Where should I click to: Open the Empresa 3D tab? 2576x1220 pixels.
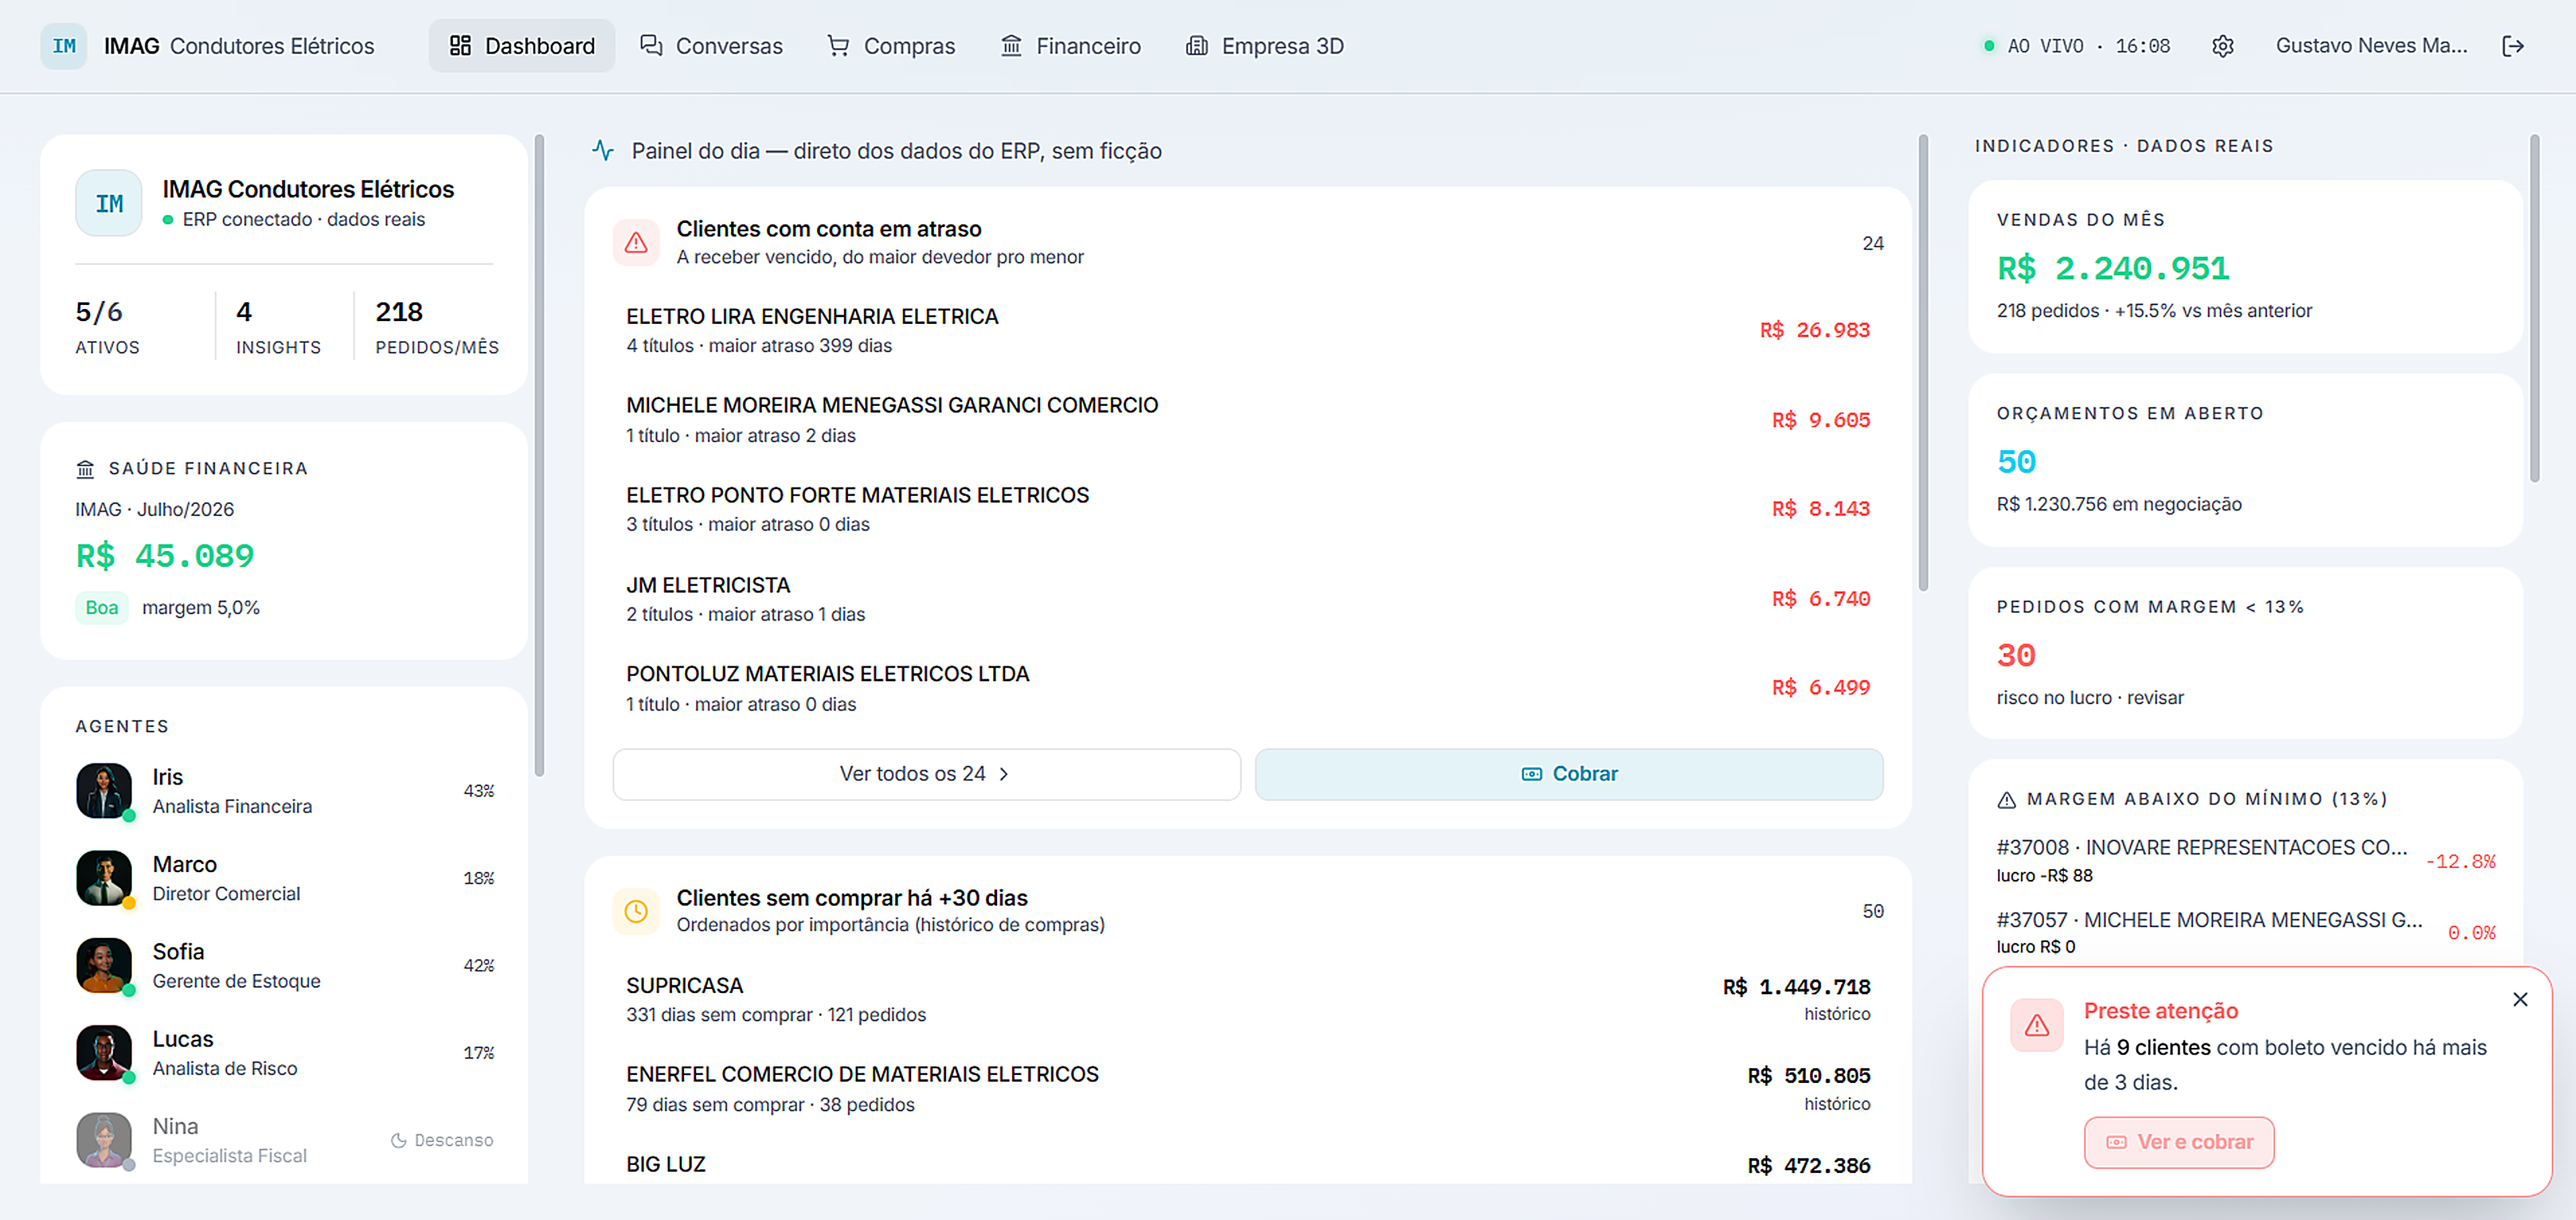click(1265, 46)
